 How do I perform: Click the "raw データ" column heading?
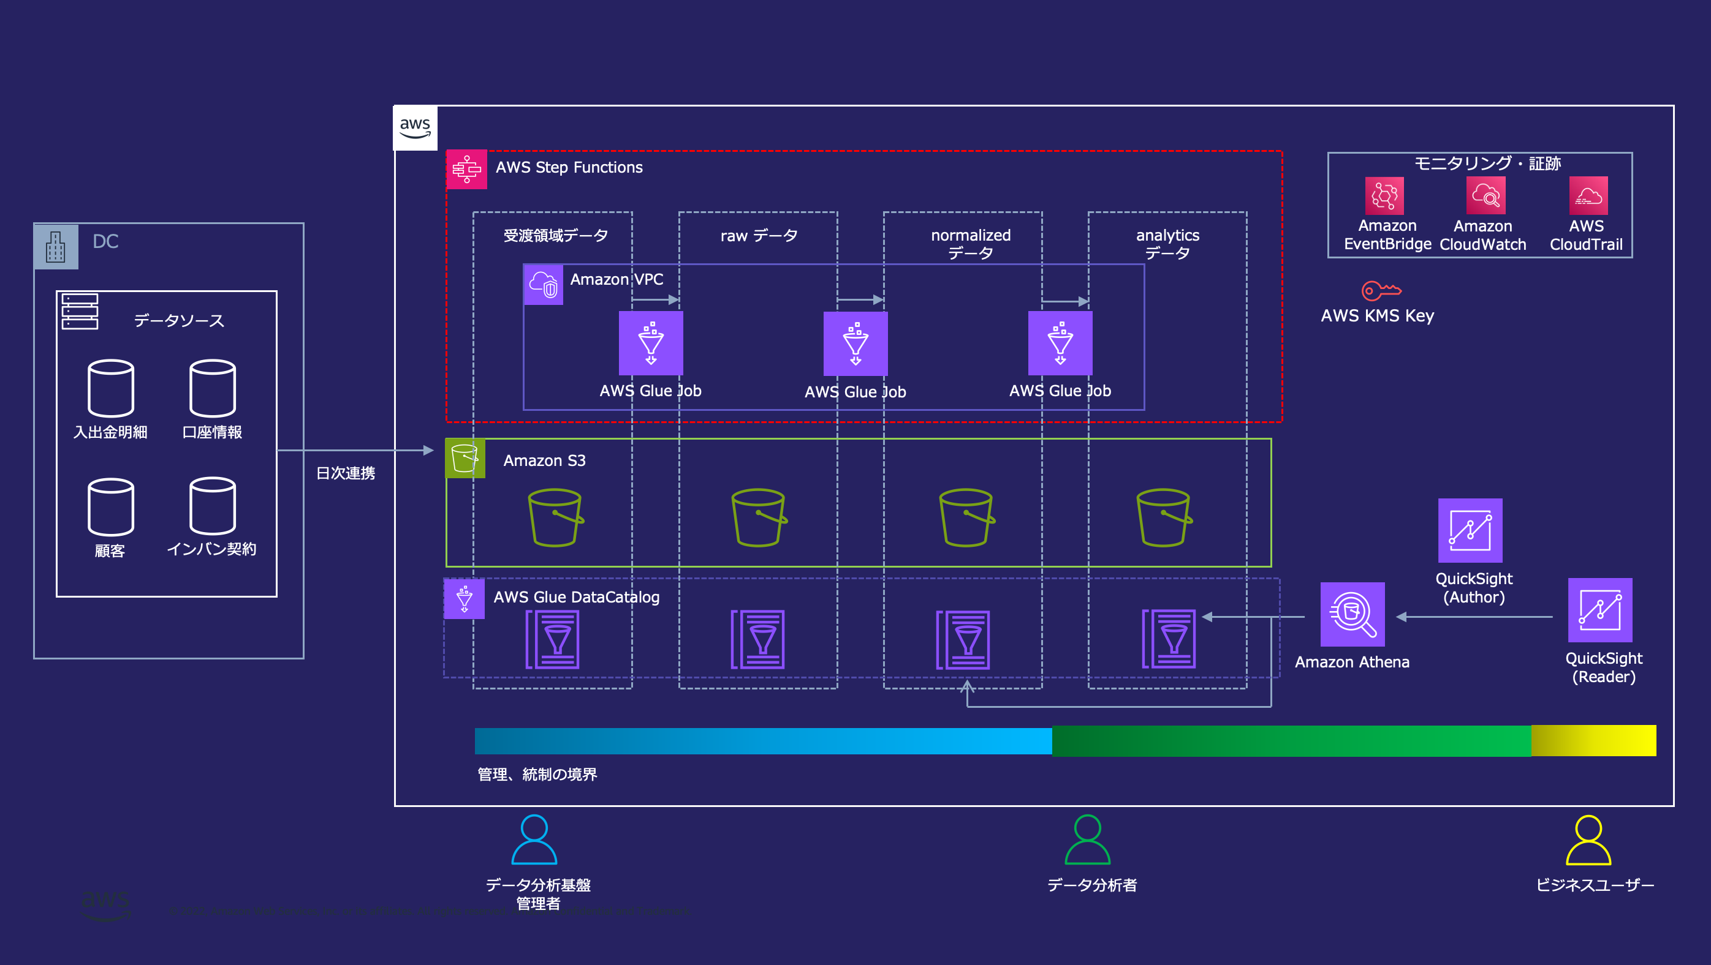coord(759,236)
